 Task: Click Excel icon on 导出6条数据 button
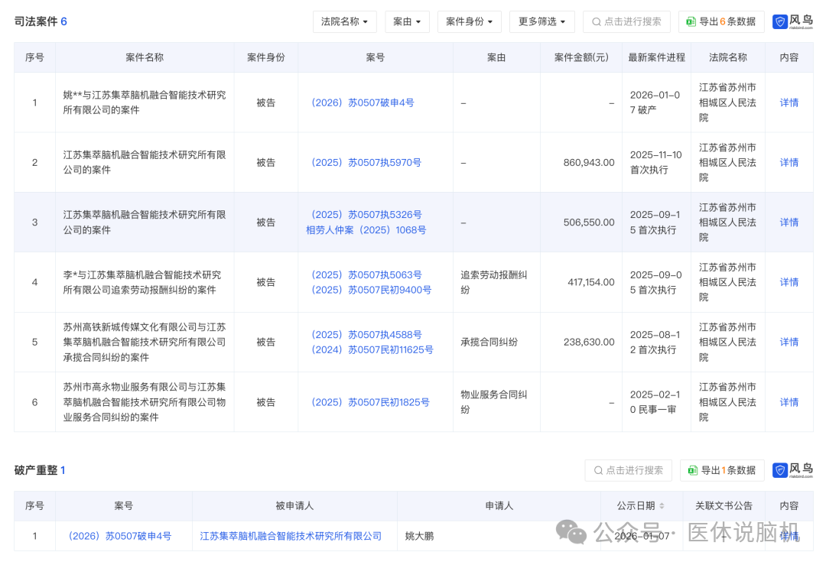pos(691,22)
